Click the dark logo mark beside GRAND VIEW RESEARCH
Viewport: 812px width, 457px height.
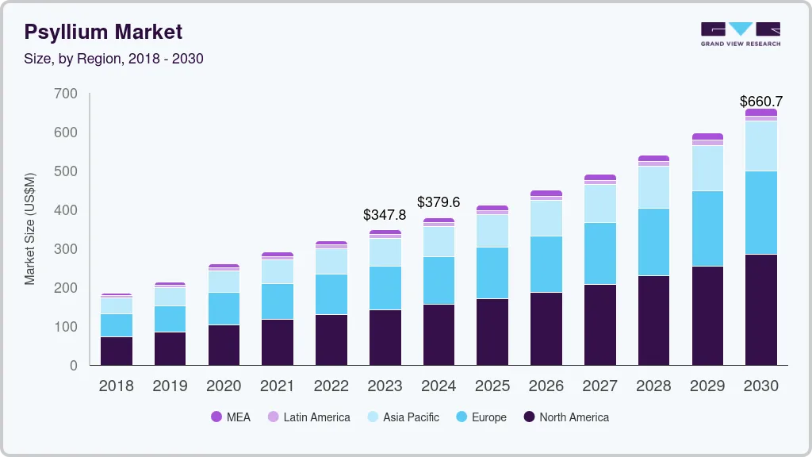click(714, 28)
